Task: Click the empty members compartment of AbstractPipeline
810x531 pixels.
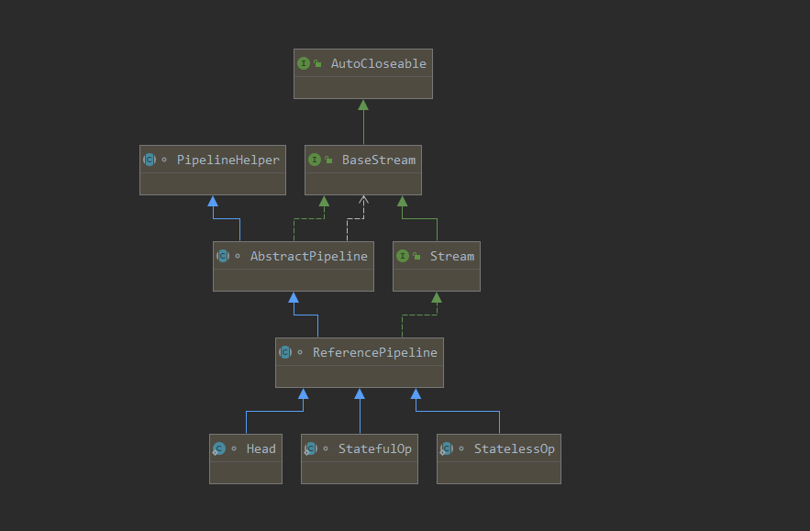Action: coord(294,280)
